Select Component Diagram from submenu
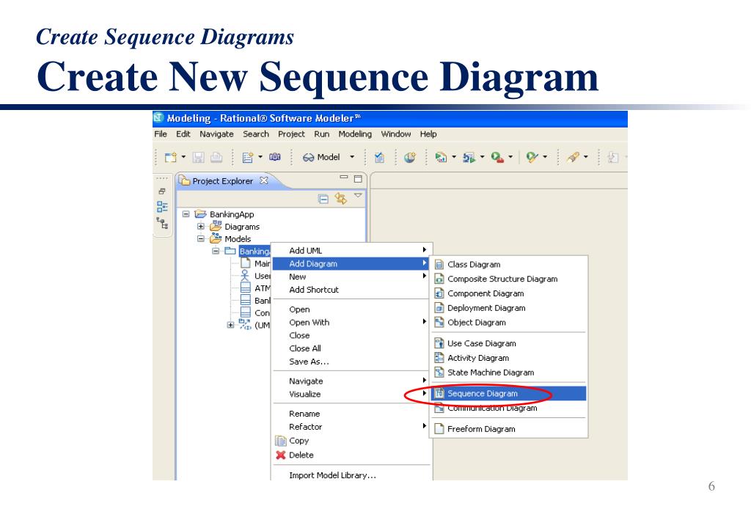Image resolution: width=751 pixels, height=520 pixels. (x=510, y=293)
